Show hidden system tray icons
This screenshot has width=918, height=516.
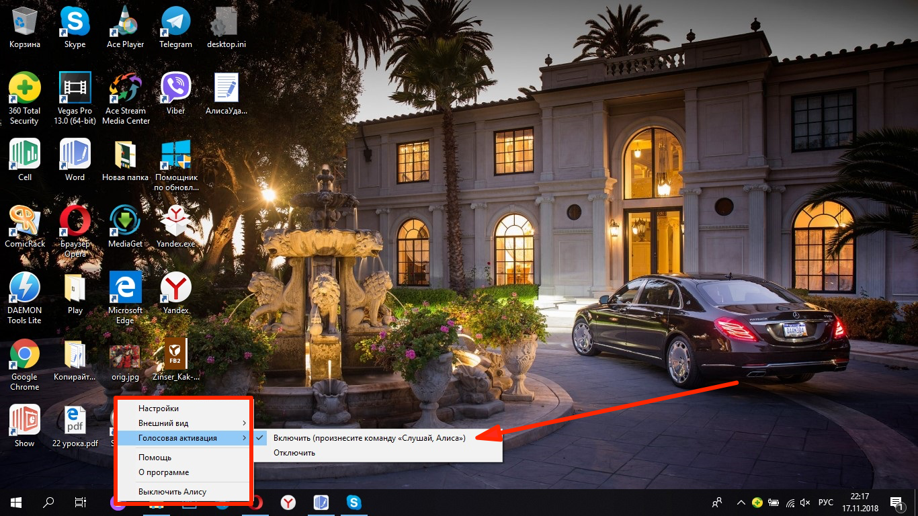coord(741,503)
